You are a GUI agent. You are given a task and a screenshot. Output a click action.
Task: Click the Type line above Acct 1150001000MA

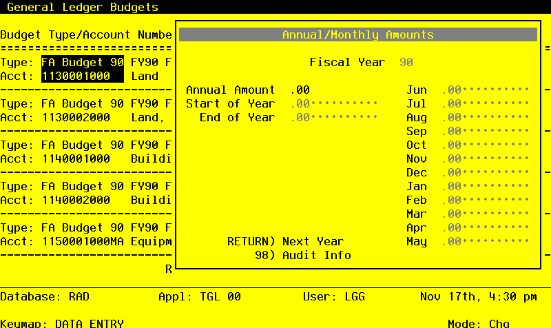click(x=85, y=227)
